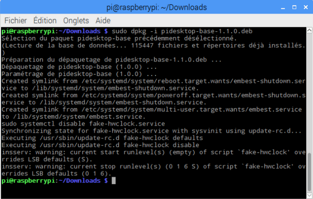
Task: Click line ending 'fake-hwclock disable'
Action: pos(100,145)
